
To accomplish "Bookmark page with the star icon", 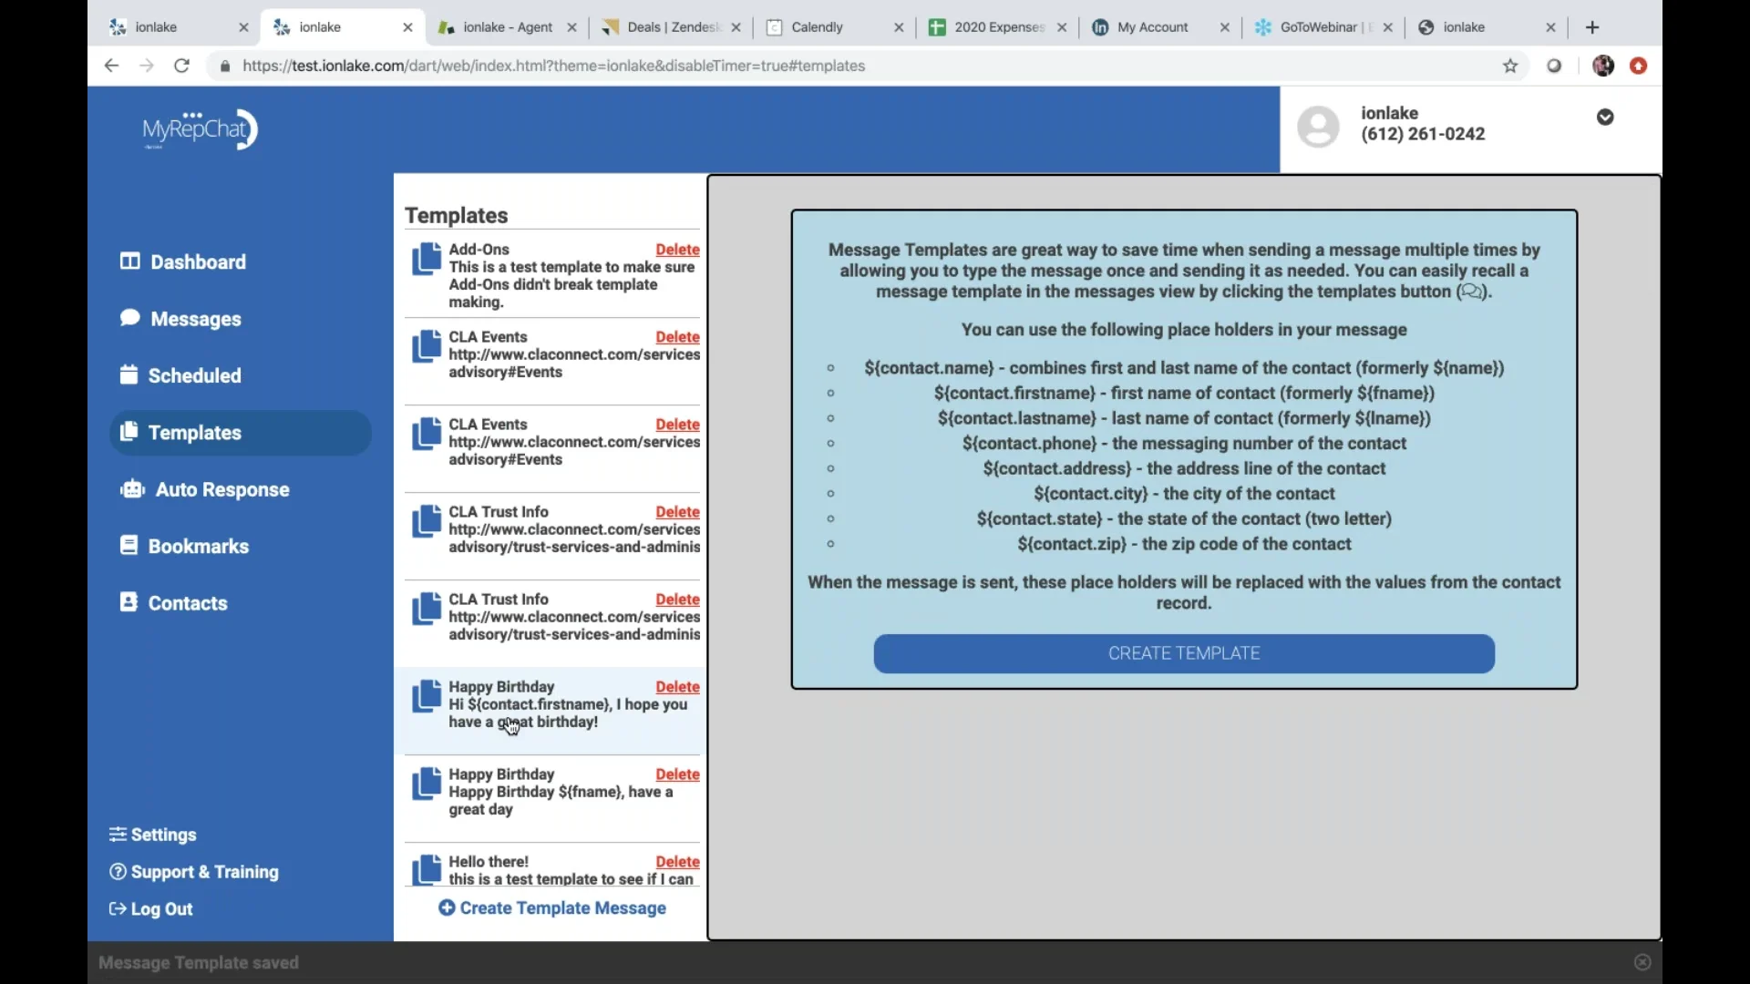I will (x=1510, y=66).
